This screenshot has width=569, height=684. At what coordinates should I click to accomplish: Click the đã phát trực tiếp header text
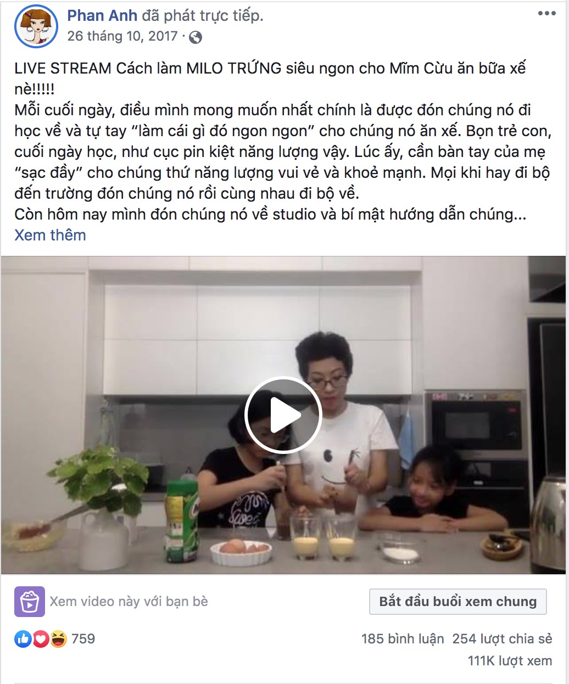pos(203,15)
